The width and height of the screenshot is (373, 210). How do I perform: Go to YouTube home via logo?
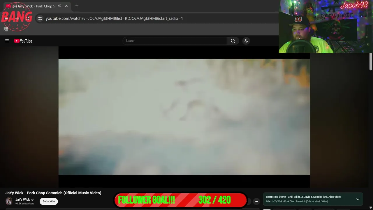click(x=23, y=41)
